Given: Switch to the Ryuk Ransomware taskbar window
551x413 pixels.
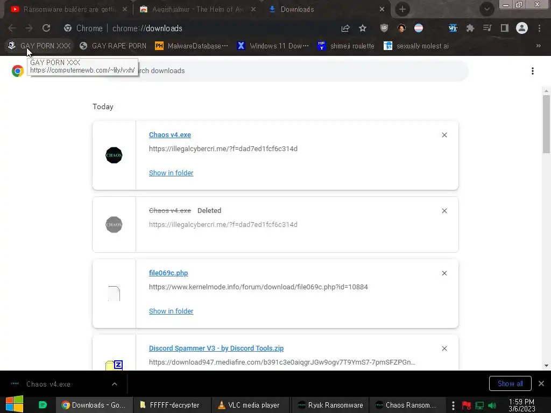Looking at the screenshot, I should pos(330,405).
